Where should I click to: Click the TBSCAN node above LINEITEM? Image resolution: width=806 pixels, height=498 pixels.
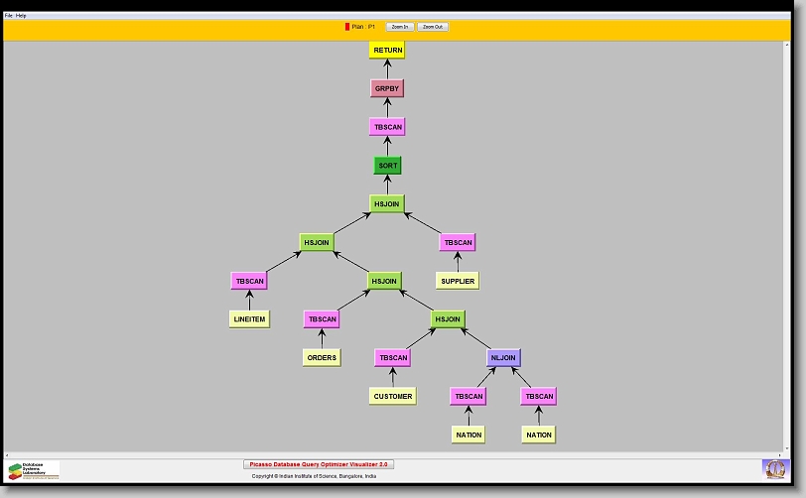click(x=249, y=281)
